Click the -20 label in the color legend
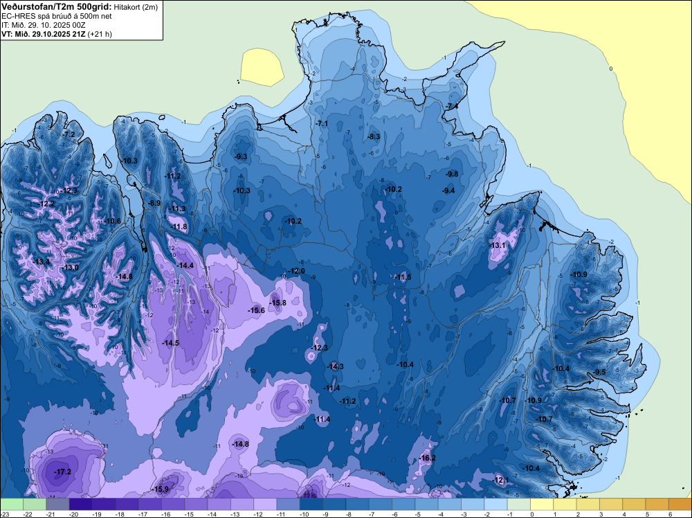This screenshot has width=692, height=518. [73, 514]
